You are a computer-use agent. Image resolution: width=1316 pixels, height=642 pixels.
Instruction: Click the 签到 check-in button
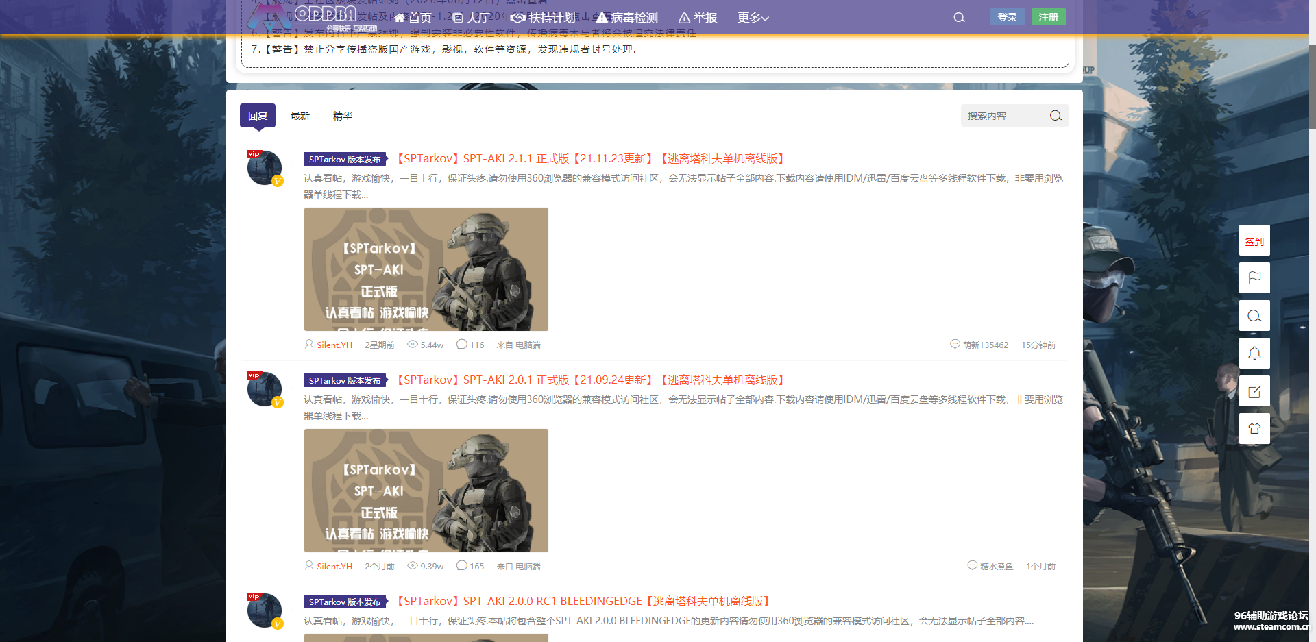[x=1254, y=240]
